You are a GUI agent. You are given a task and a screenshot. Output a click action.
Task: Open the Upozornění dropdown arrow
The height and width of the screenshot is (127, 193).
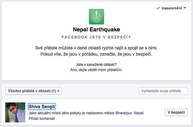point(185,8)
